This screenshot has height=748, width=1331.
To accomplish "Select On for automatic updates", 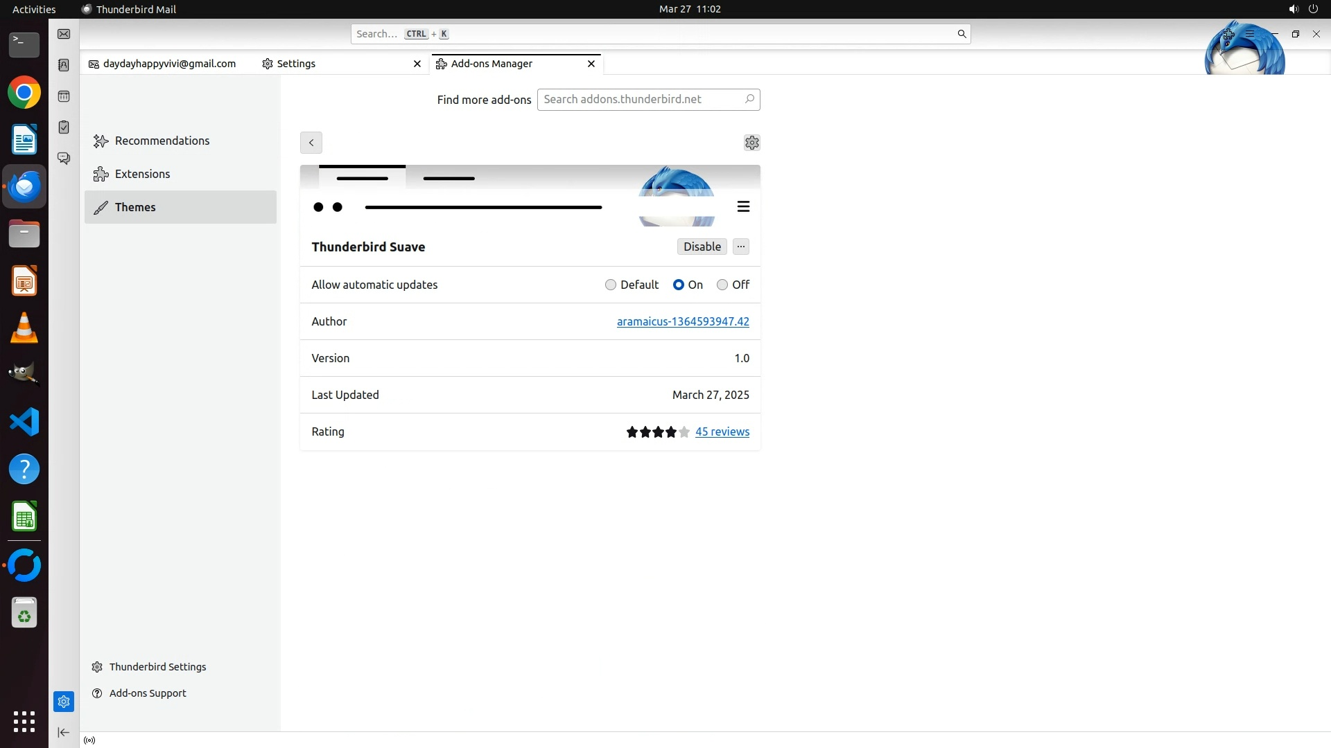I will click(x=679, y=285).
